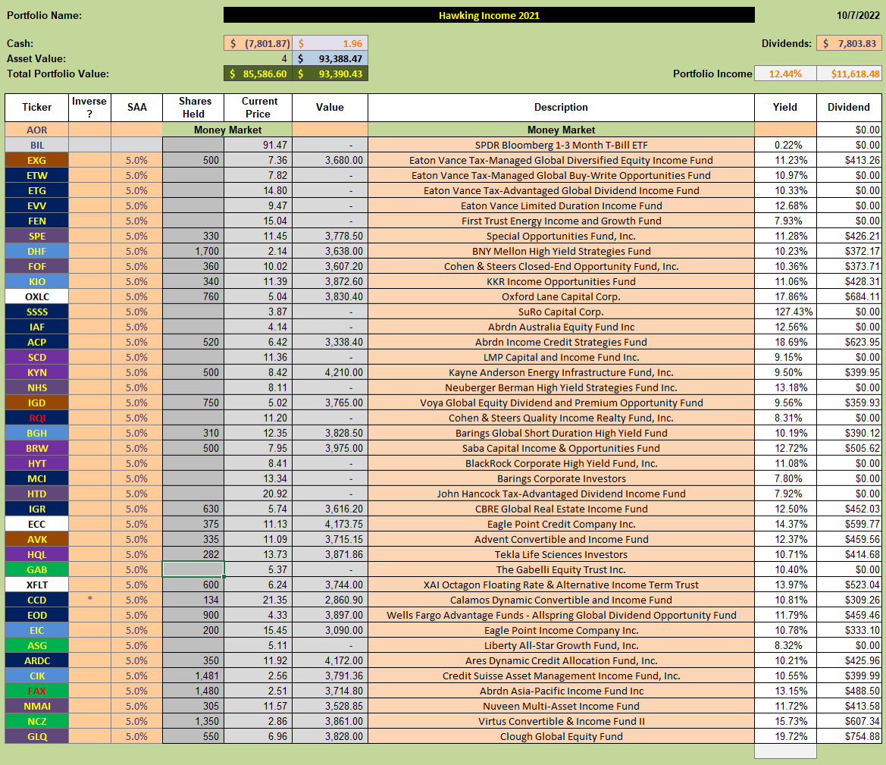Select the Ticker column header
The width and height of the screenshot is (886, 765).
(36, 108)
